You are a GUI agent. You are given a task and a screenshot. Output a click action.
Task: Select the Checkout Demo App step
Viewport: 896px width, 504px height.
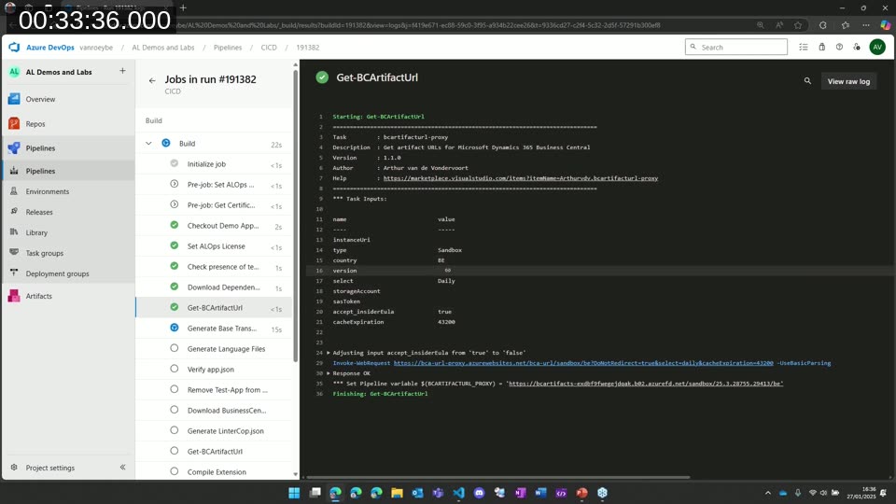pyautogui.click(x=215, y=226)
